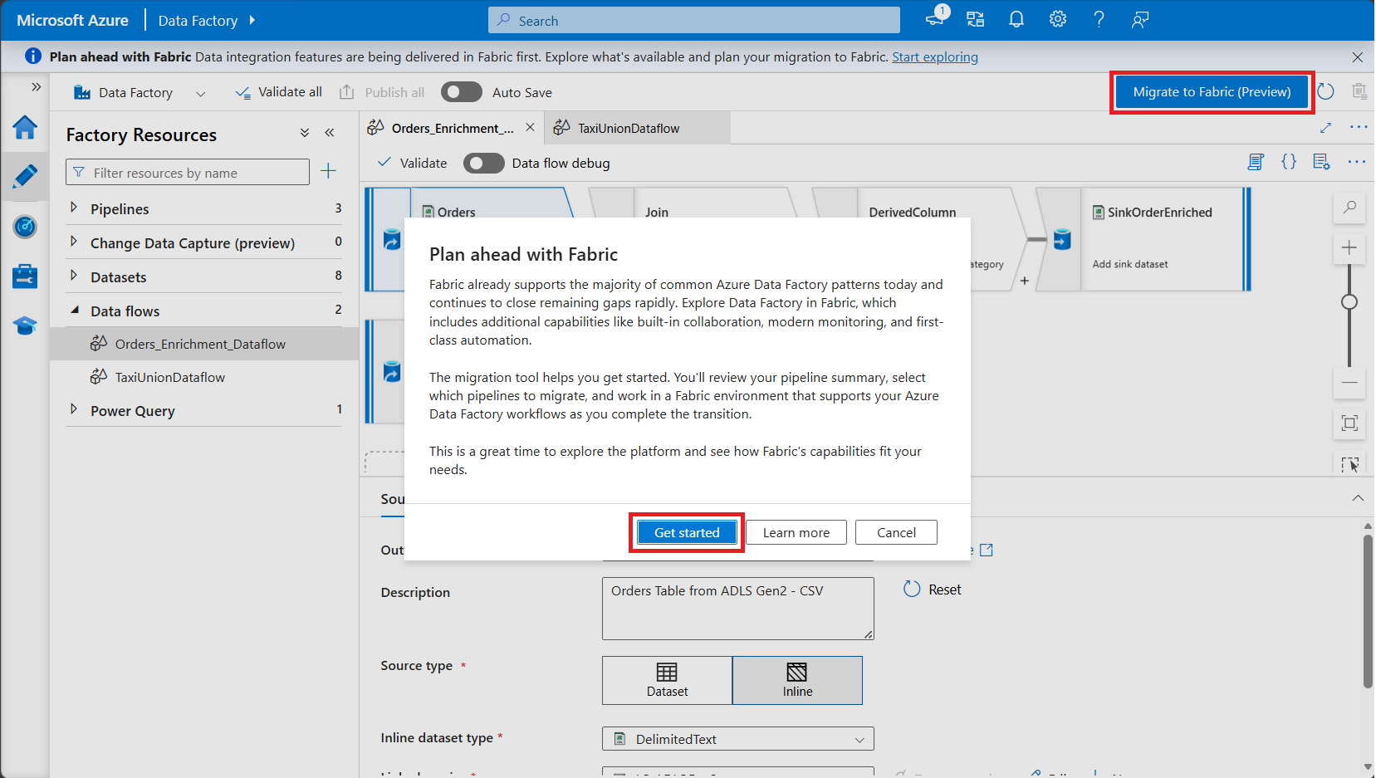This screenshot has width=1376, height=778.
Task: Click the Filter resources by name field
Action: [188, 173]
